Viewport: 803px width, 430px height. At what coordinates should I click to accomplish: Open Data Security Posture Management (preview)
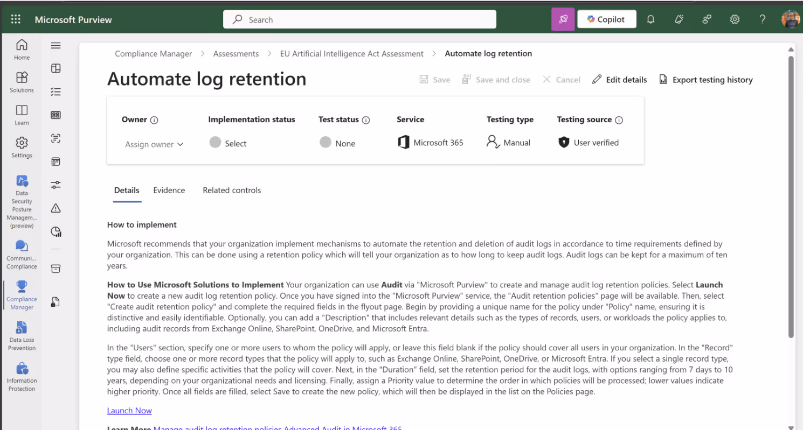coord(22,202)
